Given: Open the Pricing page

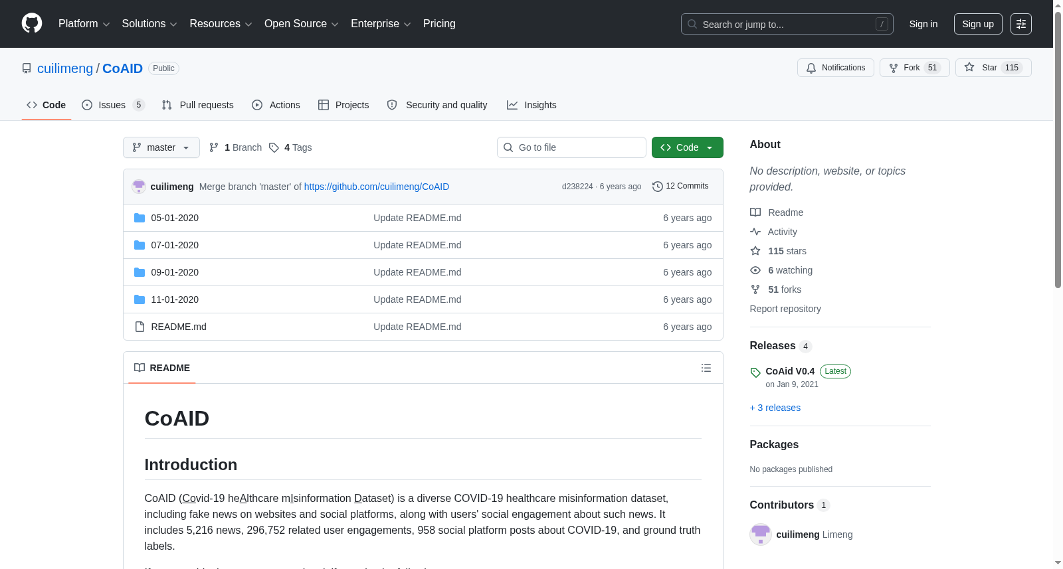Looking at the screenshot, I should 439,24.
